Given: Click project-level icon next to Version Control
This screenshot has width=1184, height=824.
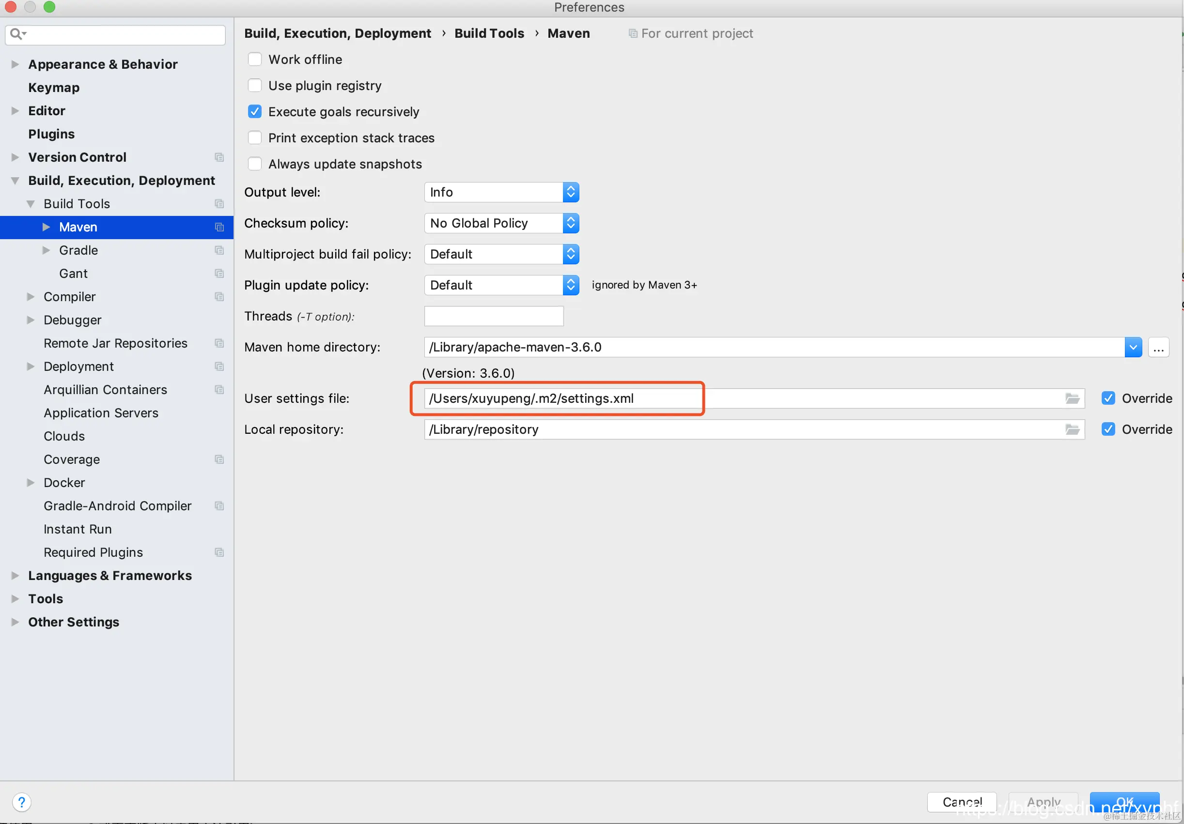Looking at the screenshot, I should click(219, 157).
